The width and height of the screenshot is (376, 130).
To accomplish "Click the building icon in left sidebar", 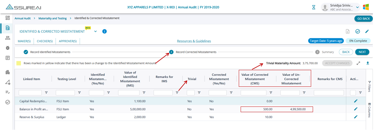I will coord(8,72).
